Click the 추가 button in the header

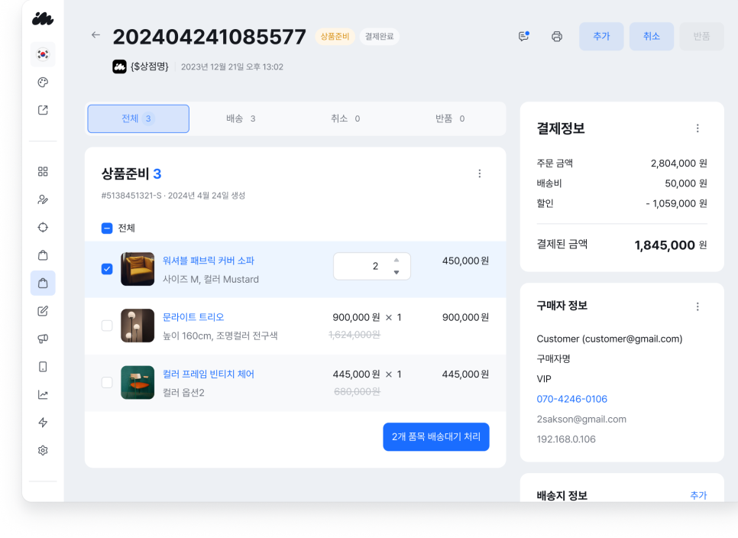coord(601,36)
